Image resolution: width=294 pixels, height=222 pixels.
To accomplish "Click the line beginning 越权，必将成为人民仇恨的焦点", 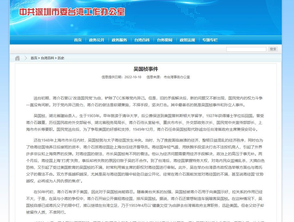I will point(55,181).
